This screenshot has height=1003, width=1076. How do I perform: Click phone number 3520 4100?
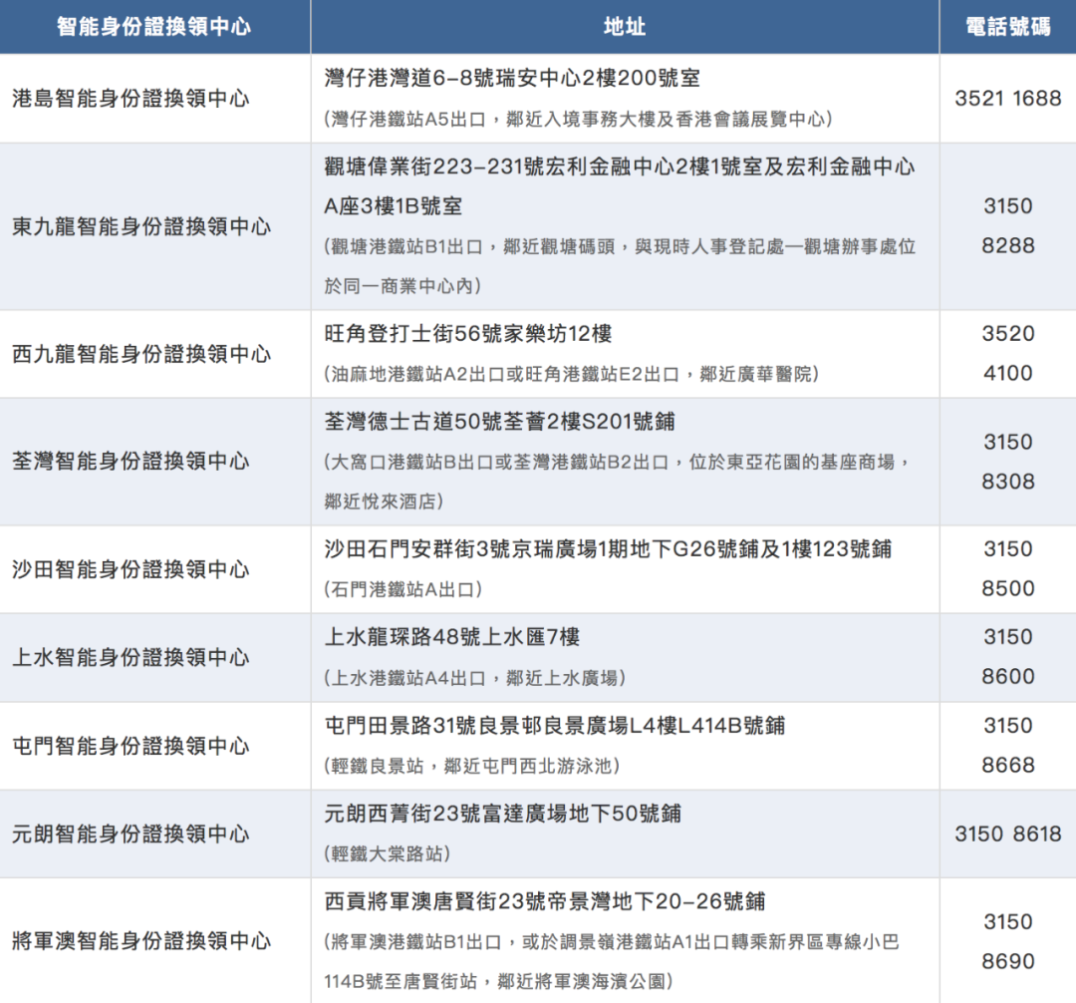[1007, 354]
